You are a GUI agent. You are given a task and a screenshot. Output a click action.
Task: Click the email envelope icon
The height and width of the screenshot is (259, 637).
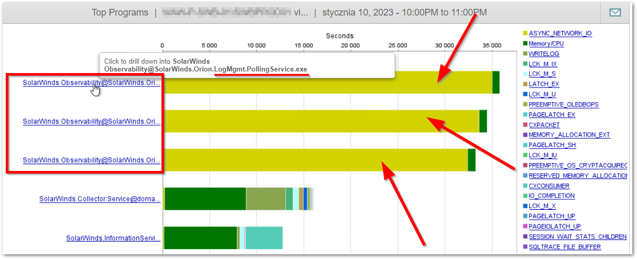(615, 12)
